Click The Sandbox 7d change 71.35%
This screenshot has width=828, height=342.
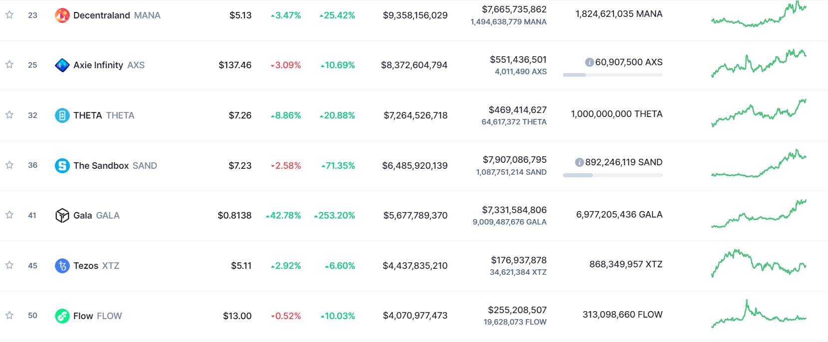(338, 166)
